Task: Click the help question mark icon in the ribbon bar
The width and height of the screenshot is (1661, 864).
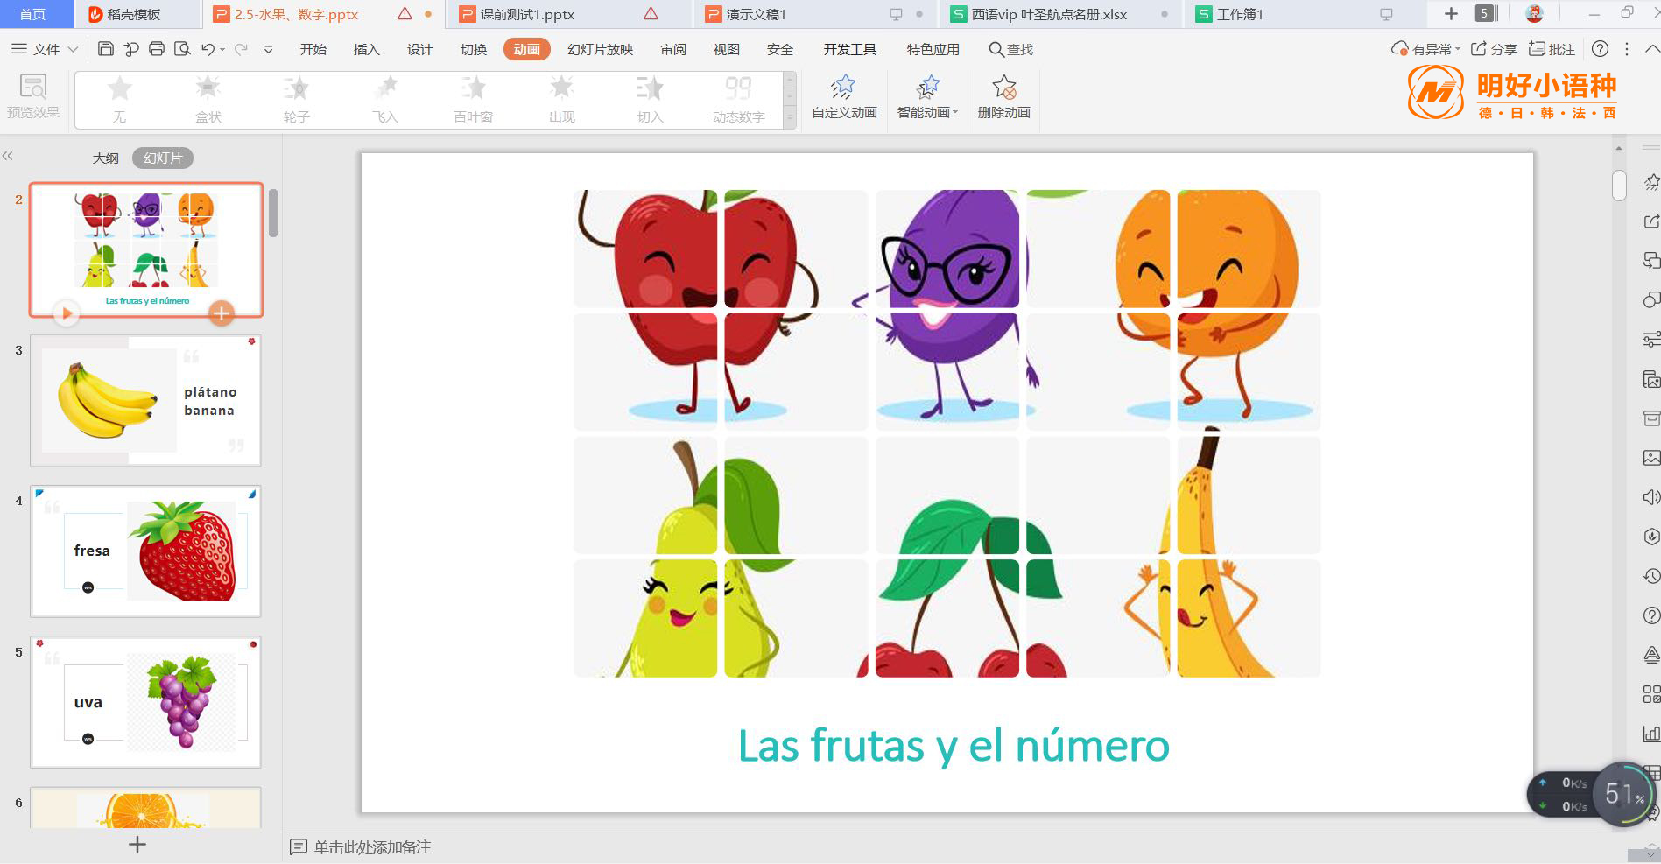Action: pyautogui.click(x=1600, y=49)
